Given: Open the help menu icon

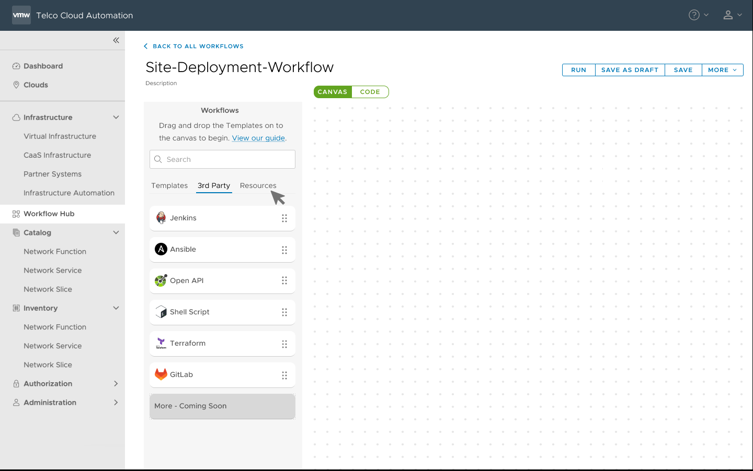Looking at the screenshot, I should (694, 15).
